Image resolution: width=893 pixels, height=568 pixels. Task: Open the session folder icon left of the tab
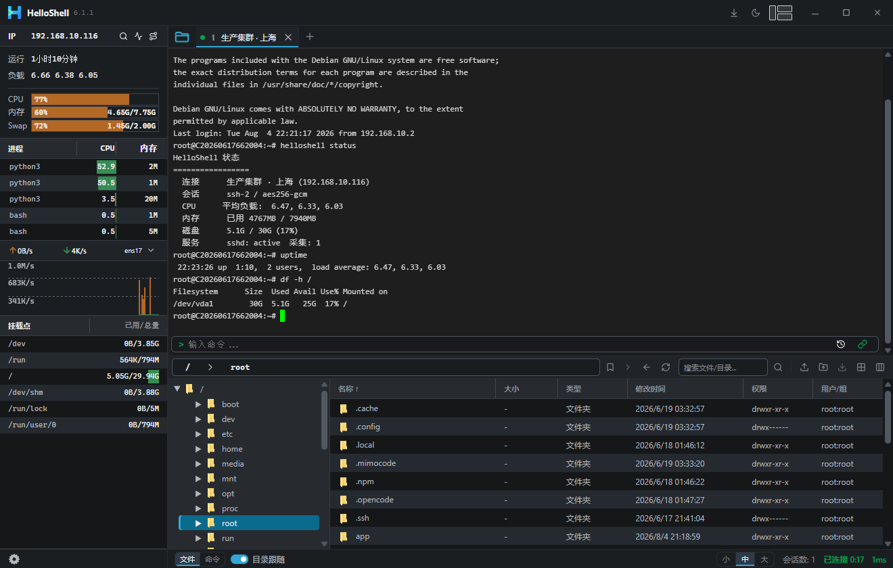182,37
